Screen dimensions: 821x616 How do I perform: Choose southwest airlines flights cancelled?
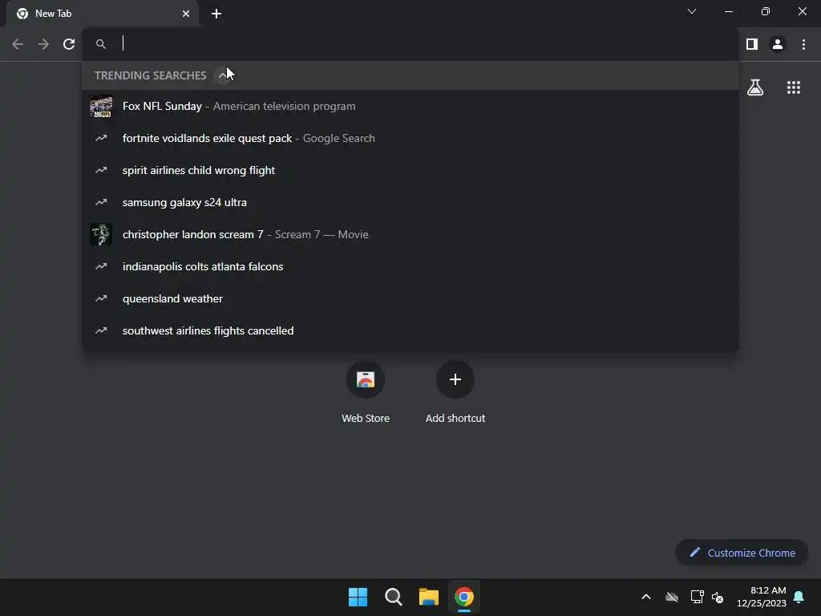click(410, 330)
